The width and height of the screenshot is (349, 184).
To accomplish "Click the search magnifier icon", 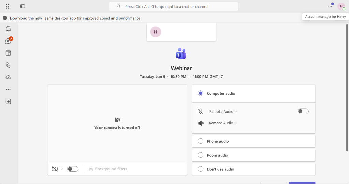I will click(119, 7).
